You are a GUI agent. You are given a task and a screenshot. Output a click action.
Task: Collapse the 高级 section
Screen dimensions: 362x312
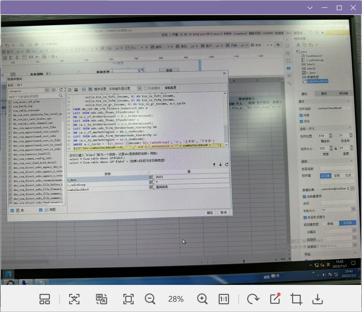(x=352, y=161)
